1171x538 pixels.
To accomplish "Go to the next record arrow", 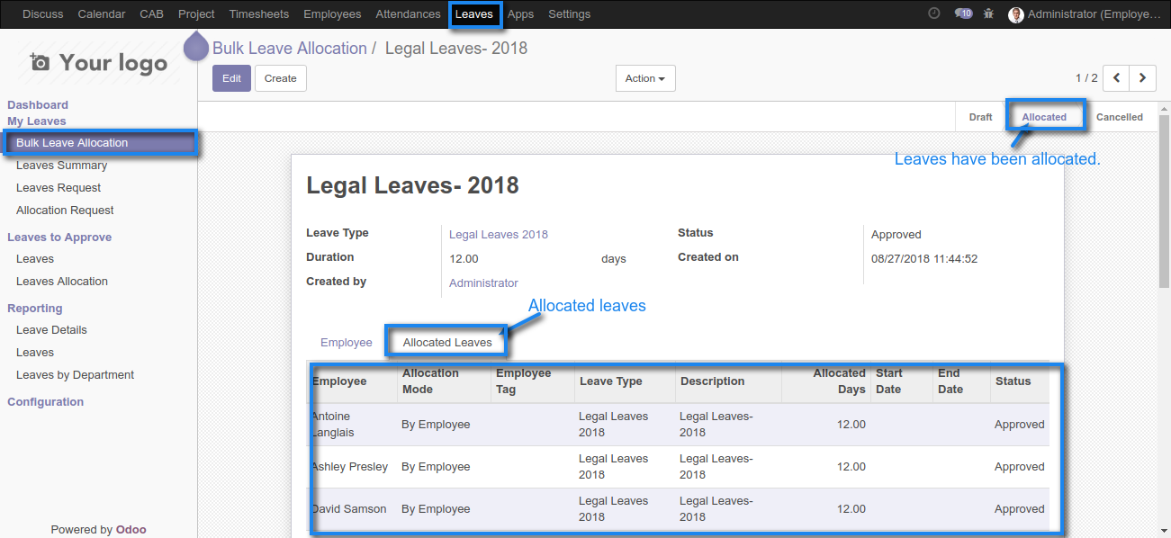I will [1143, 78].
